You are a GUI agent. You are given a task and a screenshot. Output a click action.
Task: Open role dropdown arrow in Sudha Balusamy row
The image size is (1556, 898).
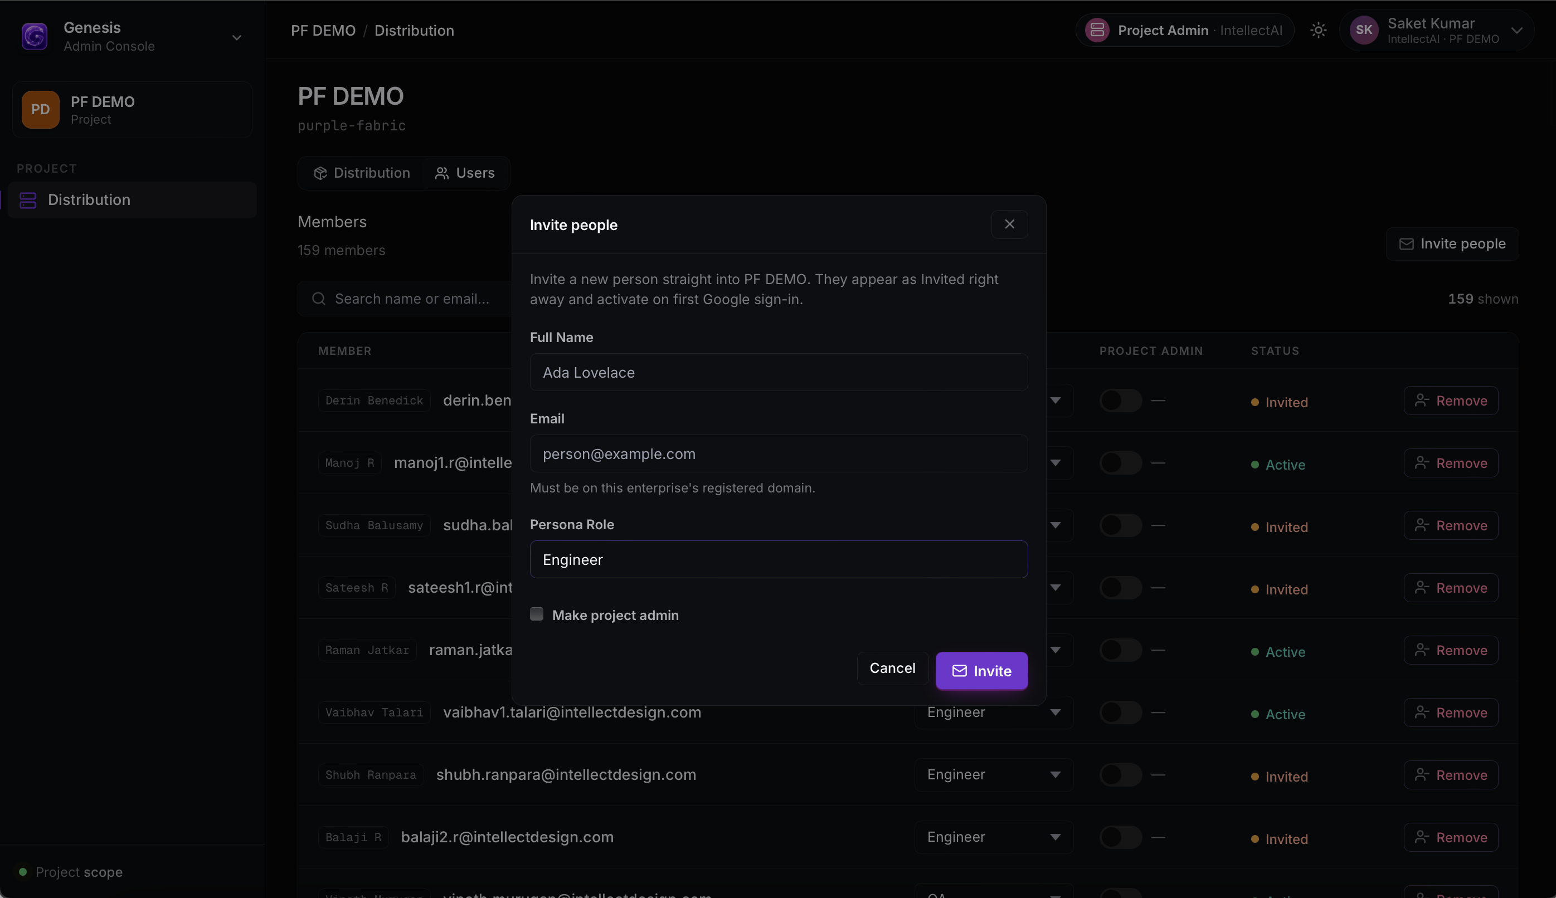[x=1056, y=525]
